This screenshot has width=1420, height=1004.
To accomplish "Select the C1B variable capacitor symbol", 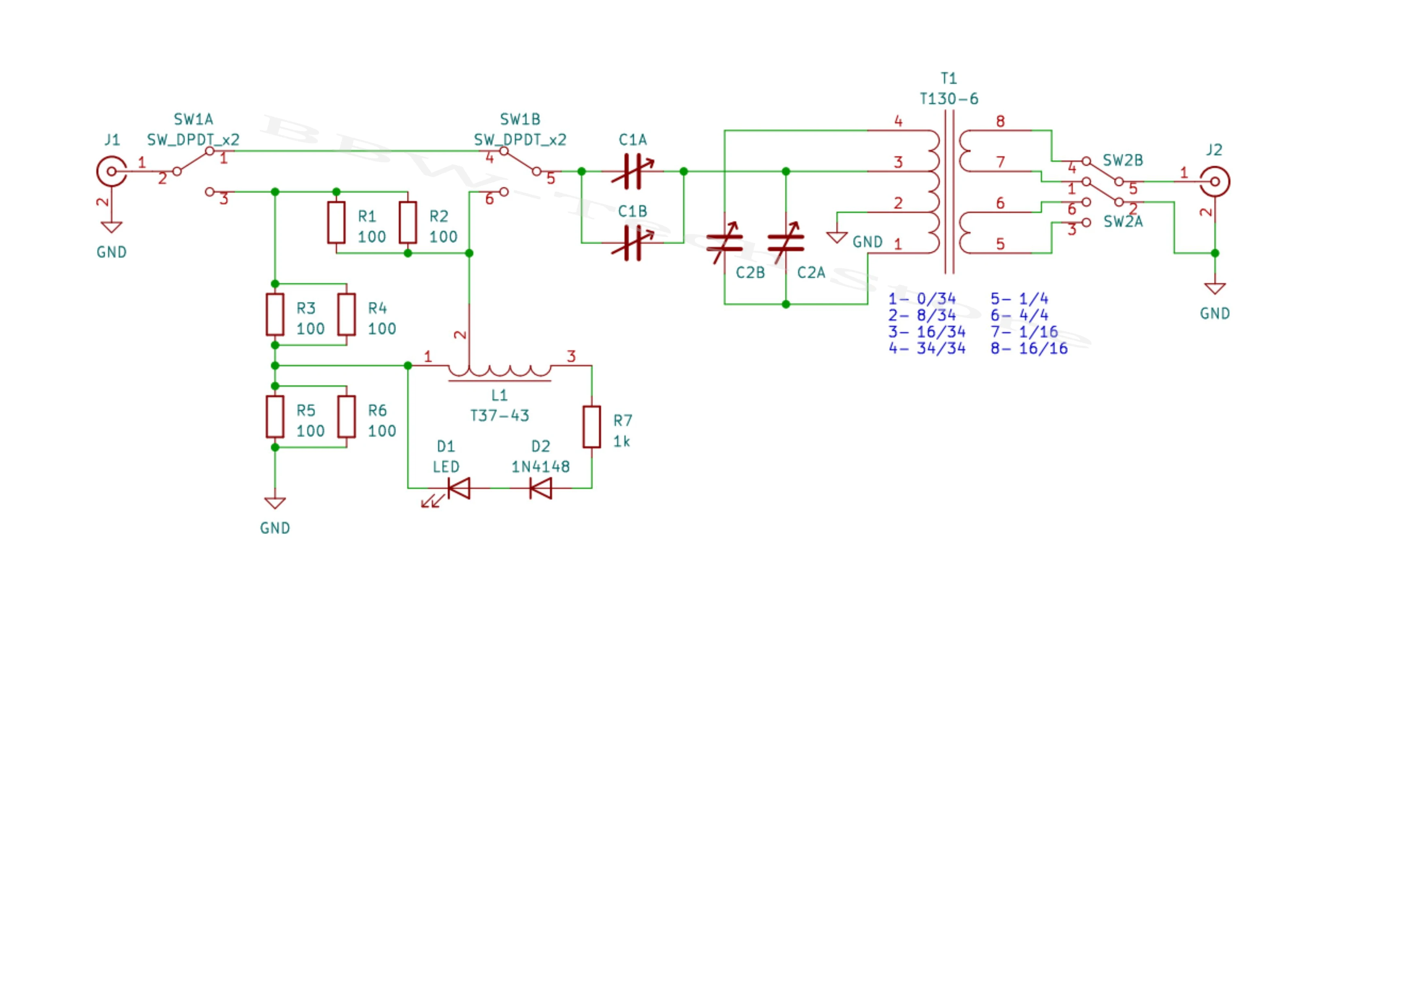I will tap(632, 243).
